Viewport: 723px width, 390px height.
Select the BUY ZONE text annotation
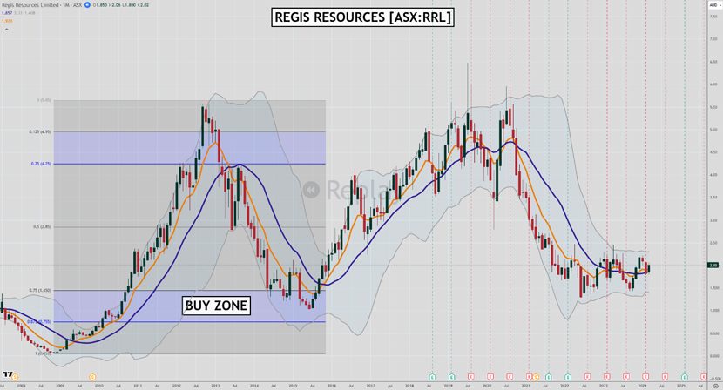[x=216, y=306]
